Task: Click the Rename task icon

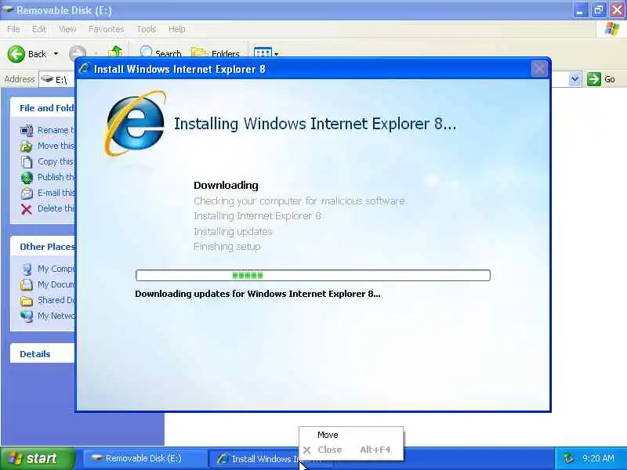Action: [27, 131]
